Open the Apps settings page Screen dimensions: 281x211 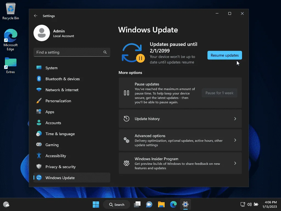pos(72,112)
